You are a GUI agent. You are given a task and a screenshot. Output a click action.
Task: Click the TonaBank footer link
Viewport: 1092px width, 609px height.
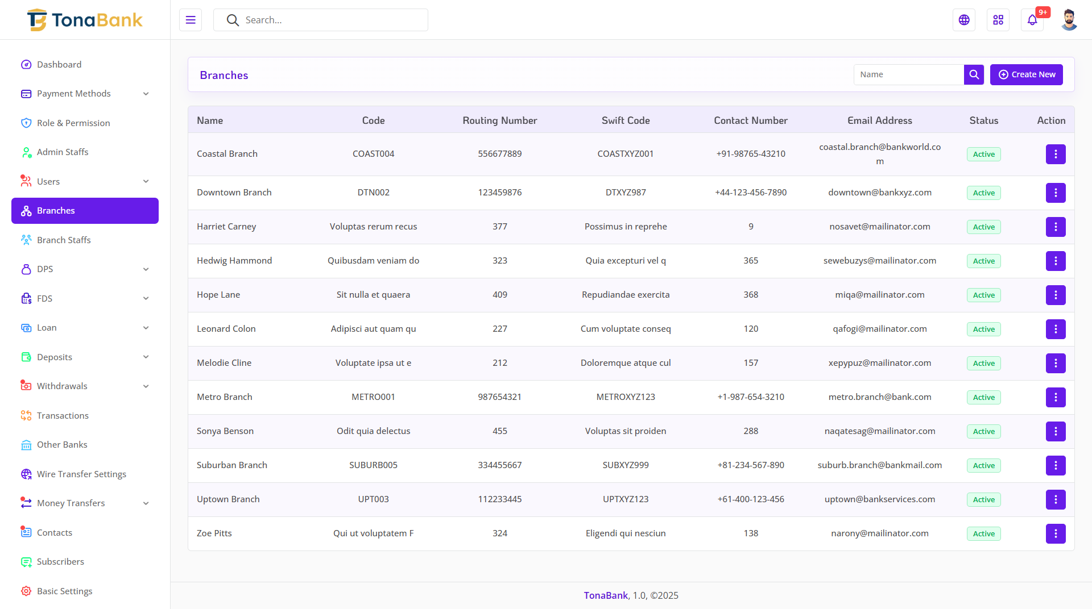click(606, 595)
